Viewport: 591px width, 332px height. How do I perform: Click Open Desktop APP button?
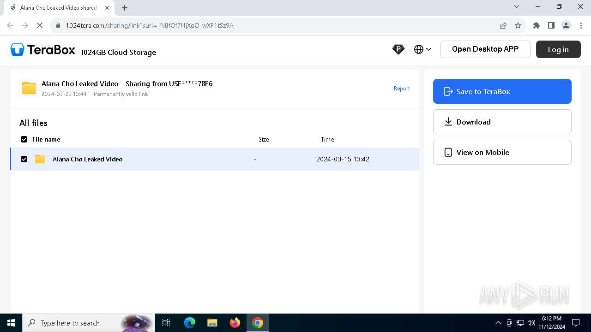pos(485,49)
